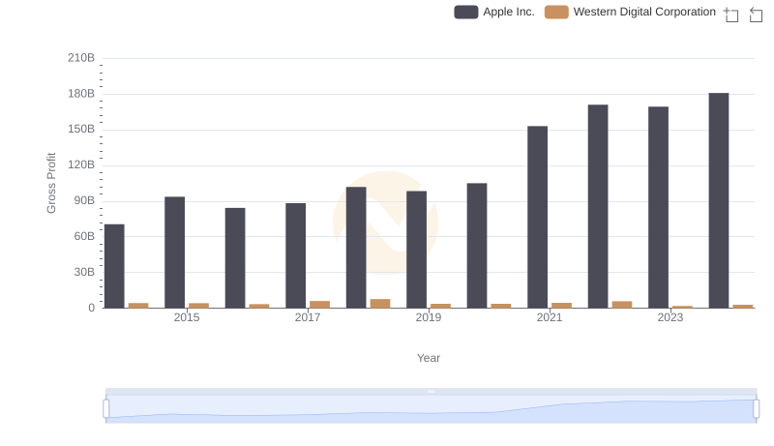Click the Apple bar for 2018

[356, 248]
